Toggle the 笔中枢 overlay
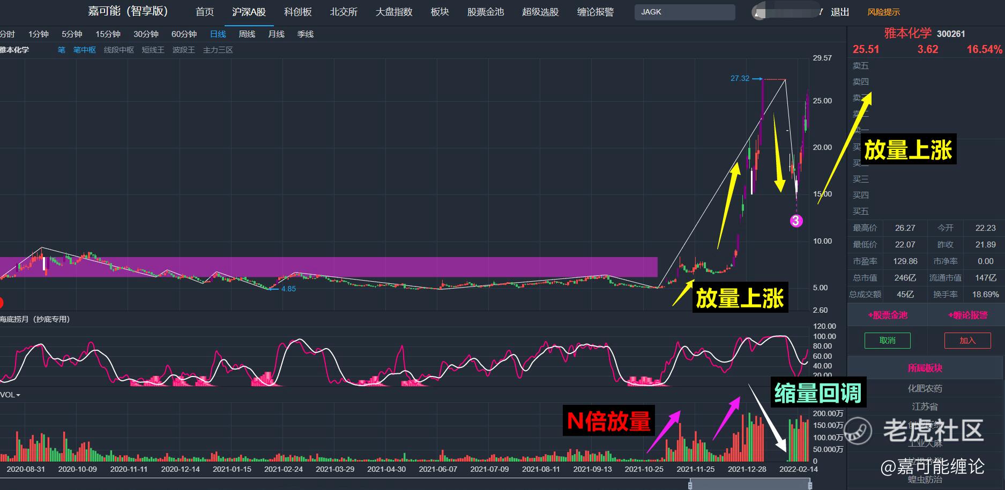The height and width of the screenshot is (490, 1005). tap(85, 50)
